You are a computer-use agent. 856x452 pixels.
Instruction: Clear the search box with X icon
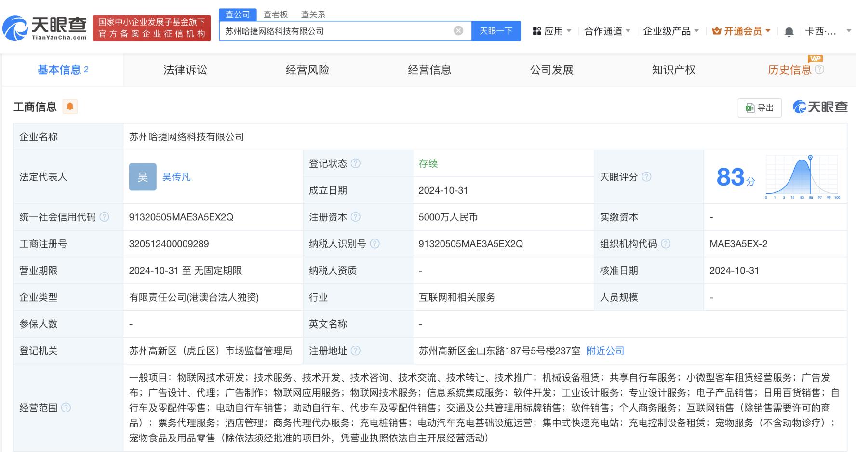tap(458, 31)
